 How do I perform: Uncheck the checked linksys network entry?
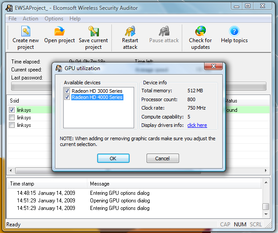point(12,110)
